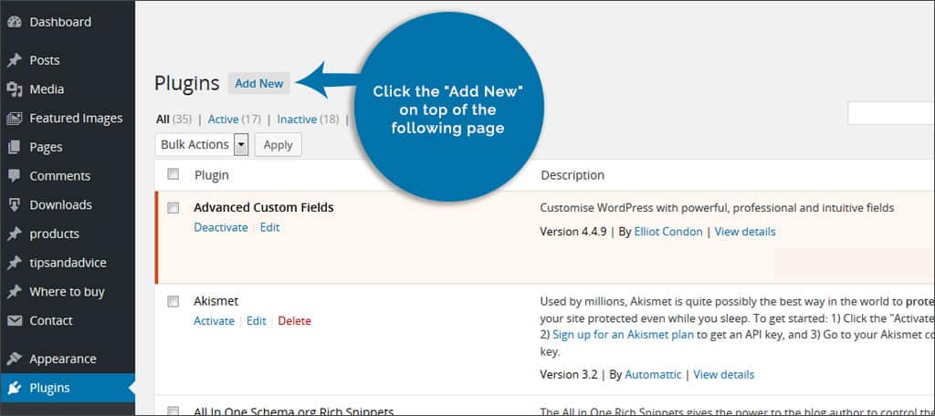The width and height of the screenshot is (935, 416).
Task: Click the products pushpin icon
Action: (15, 234)
